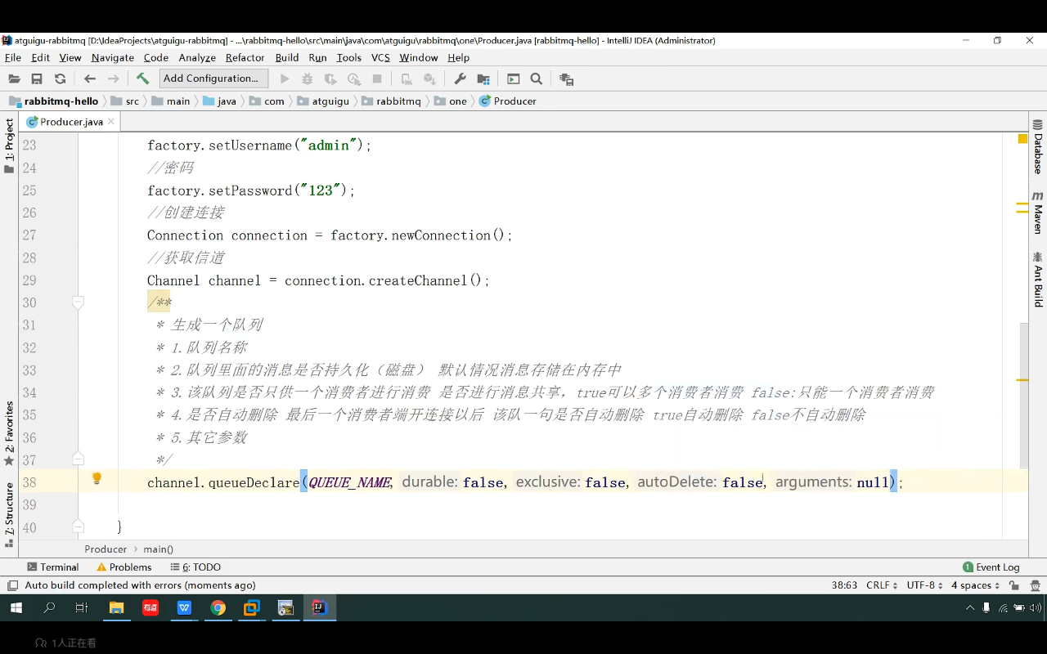Image resolution: width=1047 pixels, height=654 pixels.
Task: Open the Build menu
Action: 287,58
